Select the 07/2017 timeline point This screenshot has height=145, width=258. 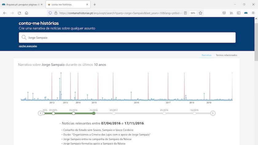(x=114, y=113)
